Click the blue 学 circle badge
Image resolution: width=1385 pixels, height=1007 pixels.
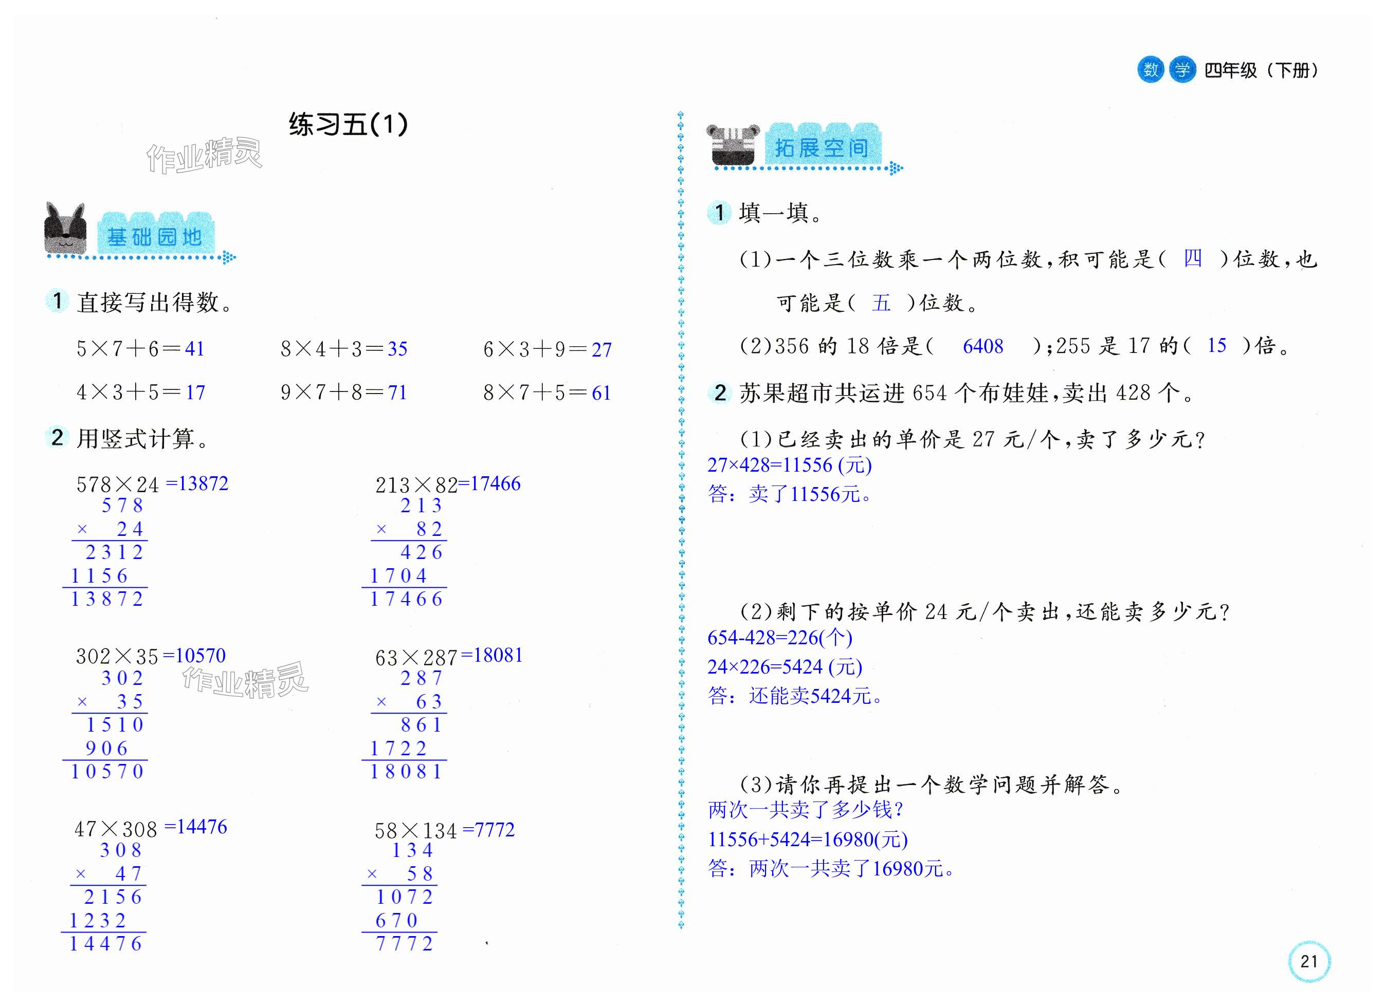click(1182, 69)
